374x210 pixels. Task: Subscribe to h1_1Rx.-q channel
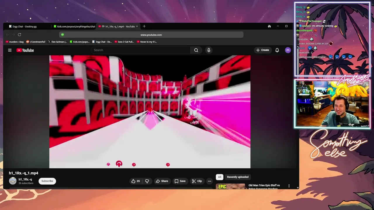click(47, 181)
